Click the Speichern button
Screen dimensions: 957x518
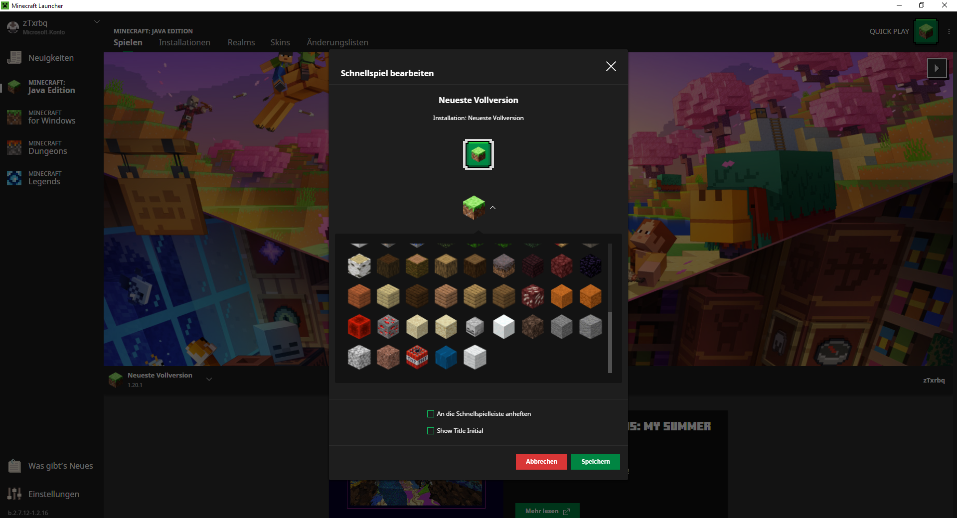[x=596, y=462]
